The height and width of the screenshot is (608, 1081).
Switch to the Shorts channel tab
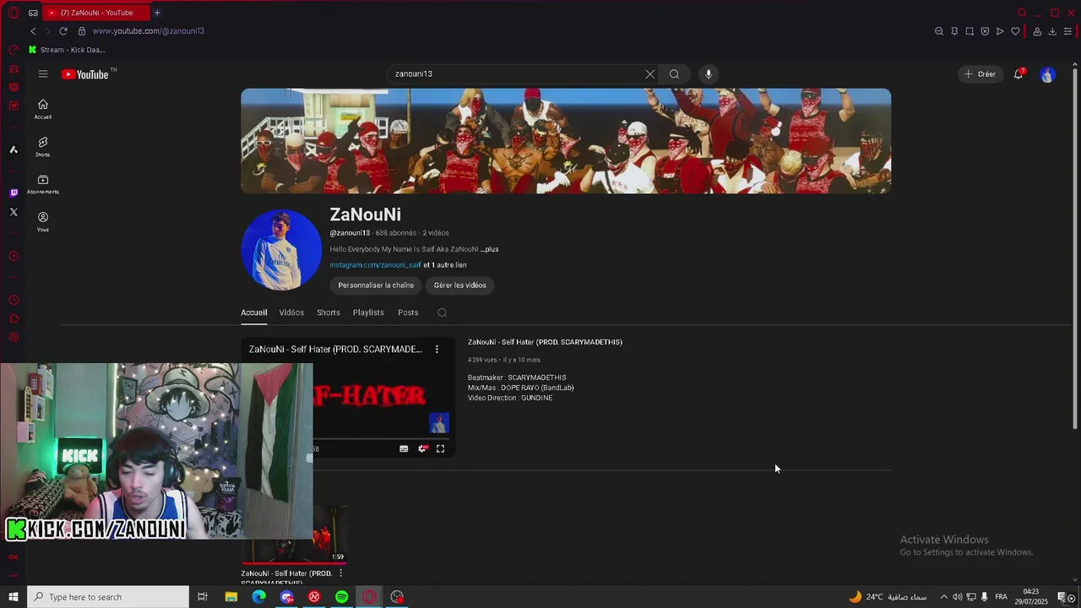[329, 312]
